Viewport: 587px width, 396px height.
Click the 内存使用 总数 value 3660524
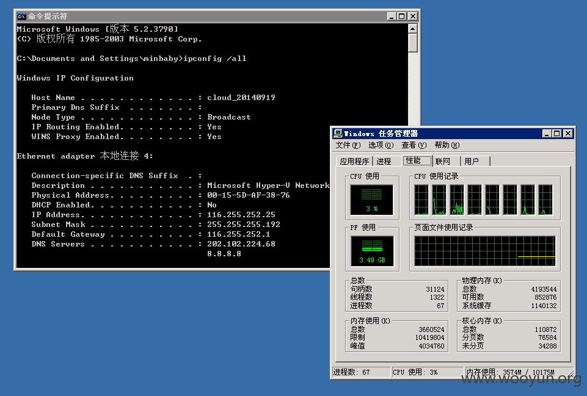click(431, 329)
